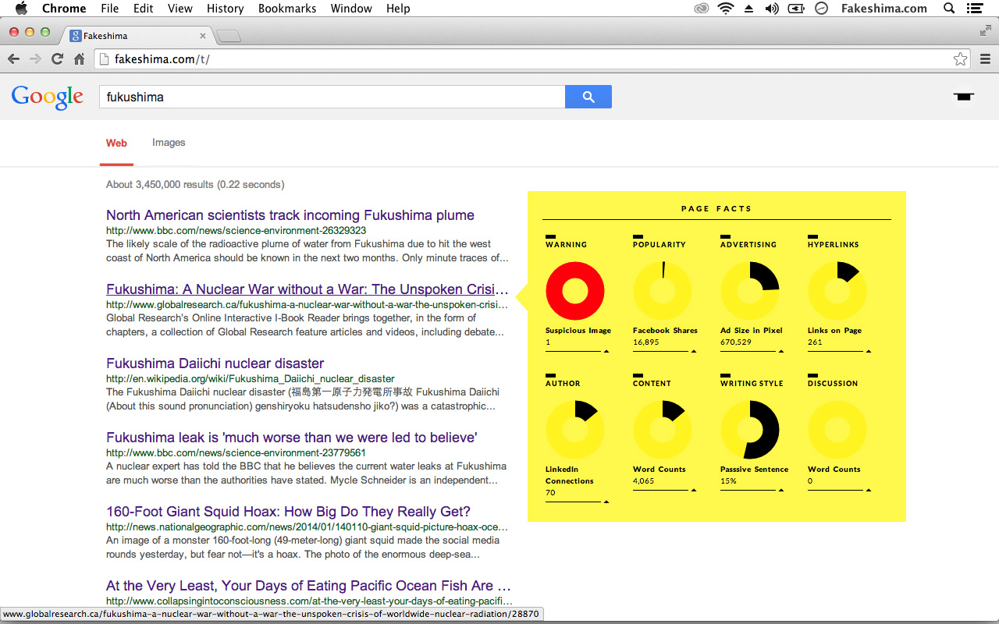The image size is (999, 624).
Task: Open Chrome hamburger menu icon
Action: 985,59
